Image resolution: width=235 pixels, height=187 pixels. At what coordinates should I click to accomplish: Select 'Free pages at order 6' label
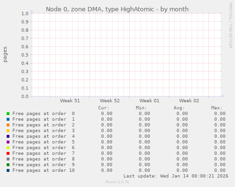tap(44, 148)
